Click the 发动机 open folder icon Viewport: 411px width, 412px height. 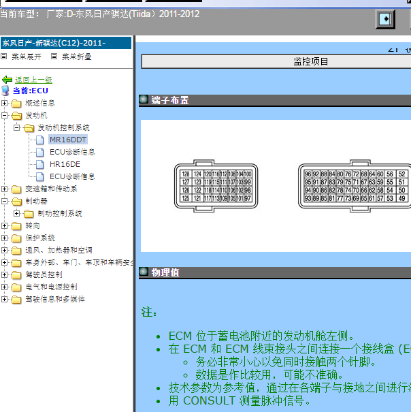coord(17,116)
